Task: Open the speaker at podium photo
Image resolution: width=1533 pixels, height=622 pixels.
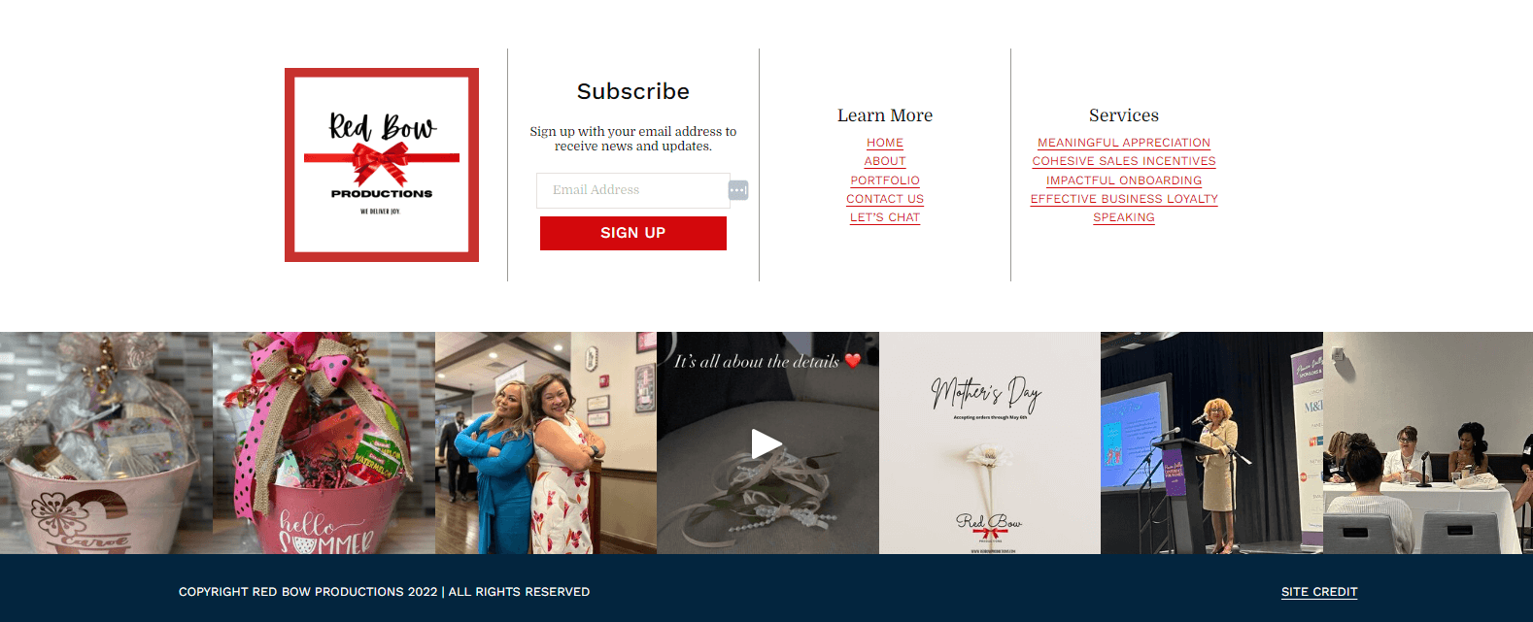Action: tap(1211, 443)
